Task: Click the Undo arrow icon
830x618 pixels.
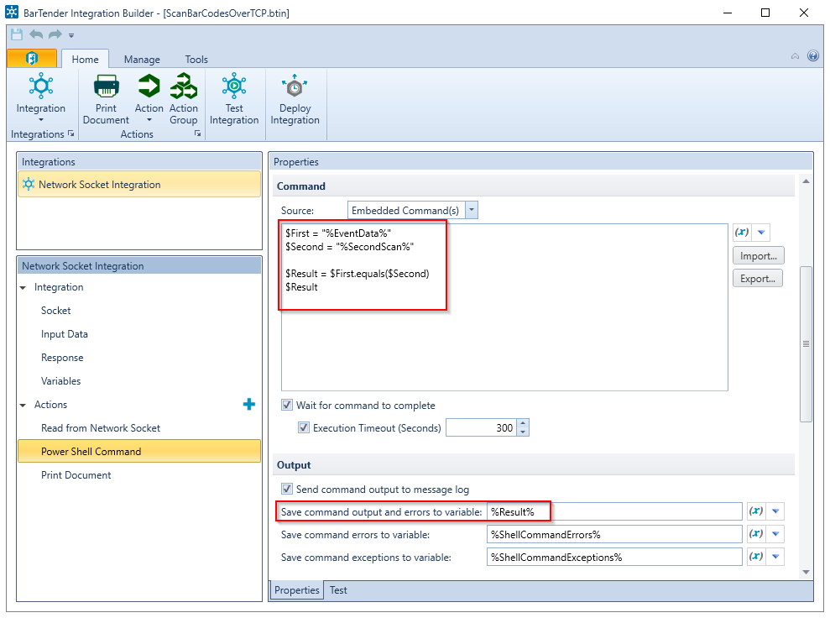Action: (36, 35)
